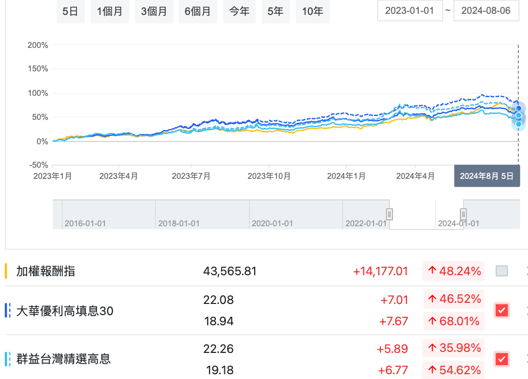Click the up arrow beside 68.01%
This screenshot has width=528, height=379.
coord(432,322)
